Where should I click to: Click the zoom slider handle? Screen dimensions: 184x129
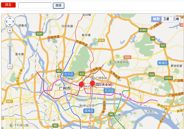(x=10, y=45)
